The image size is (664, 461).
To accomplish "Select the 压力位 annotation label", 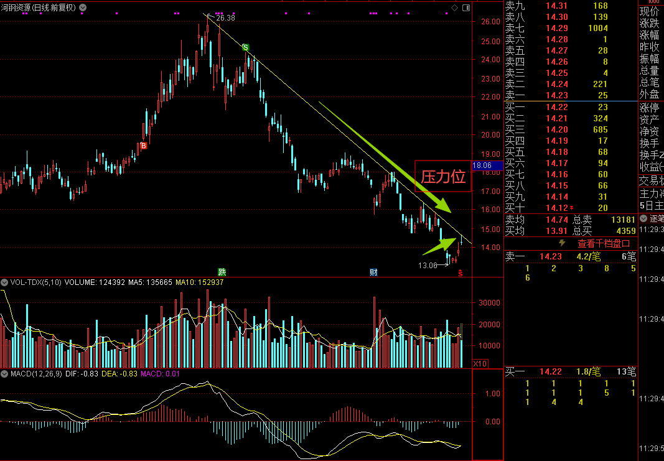I will pos(443,176).
